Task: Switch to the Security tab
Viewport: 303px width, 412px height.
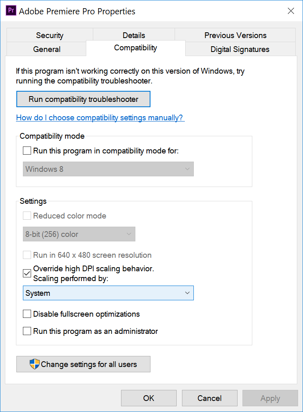Action: click(49, 35)
